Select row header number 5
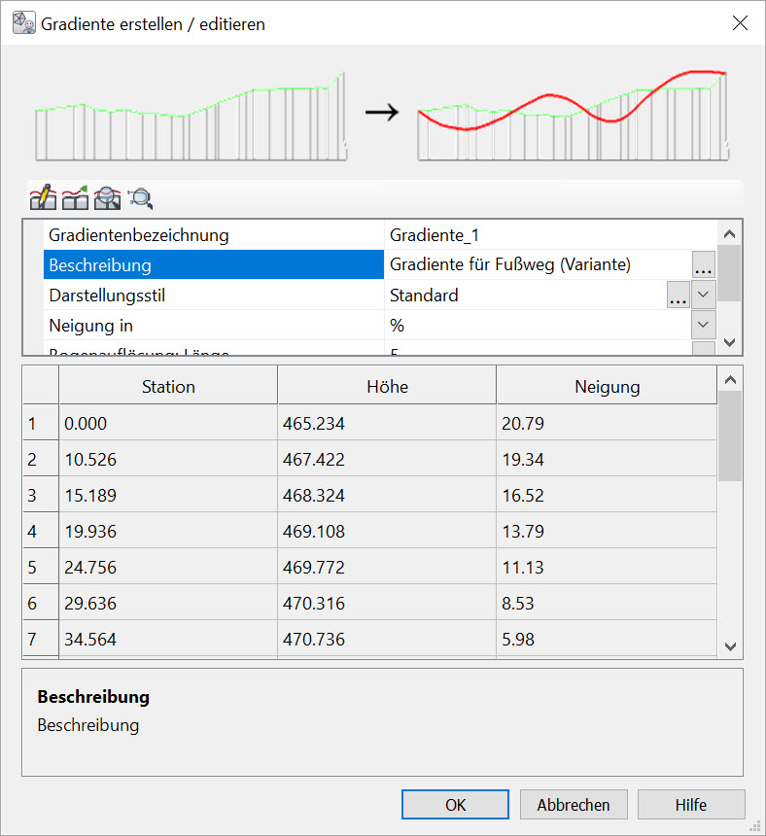The image size is (766, 836). pos(32,568)
